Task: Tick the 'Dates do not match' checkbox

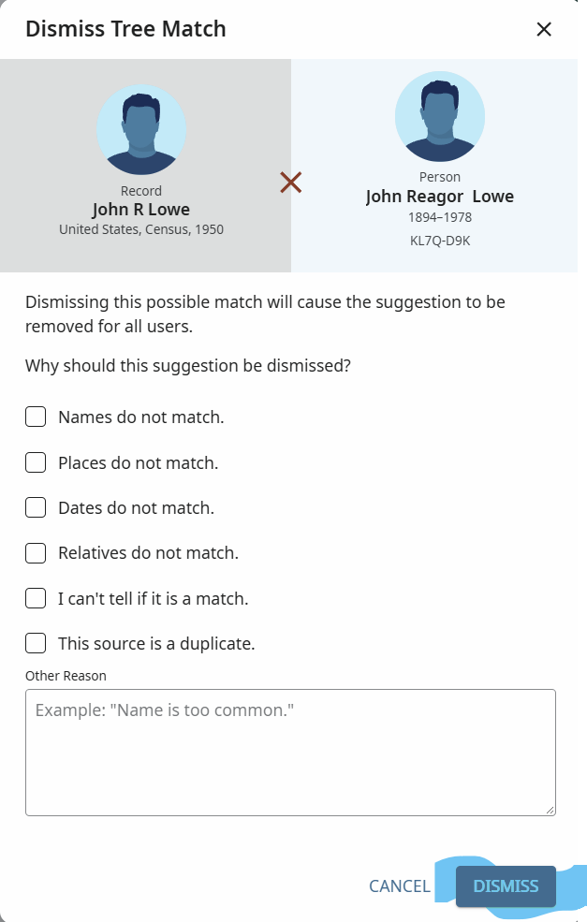Action: pyautogui.click(x=36, y=507)
